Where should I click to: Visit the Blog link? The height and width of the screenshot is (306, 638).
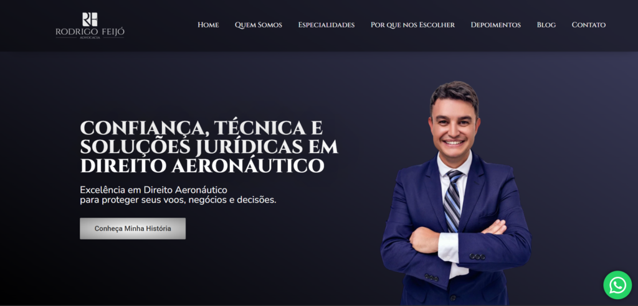546,25
